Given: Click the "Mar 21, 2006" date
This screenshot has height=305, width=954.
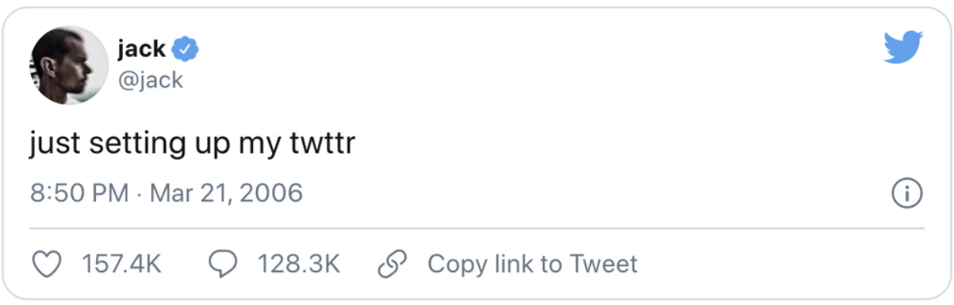Looking at the screenshot, I should [226, 193].
